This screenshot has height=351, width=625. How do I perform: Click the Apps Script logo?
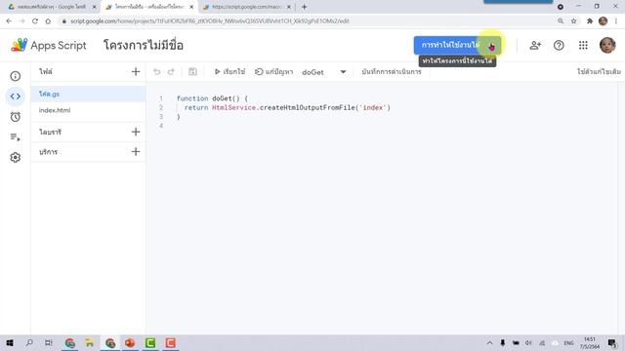[x=48, y=45]
